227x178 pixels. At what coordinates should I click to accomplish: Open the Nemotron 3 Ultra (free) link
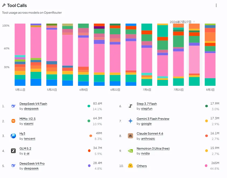153,149
